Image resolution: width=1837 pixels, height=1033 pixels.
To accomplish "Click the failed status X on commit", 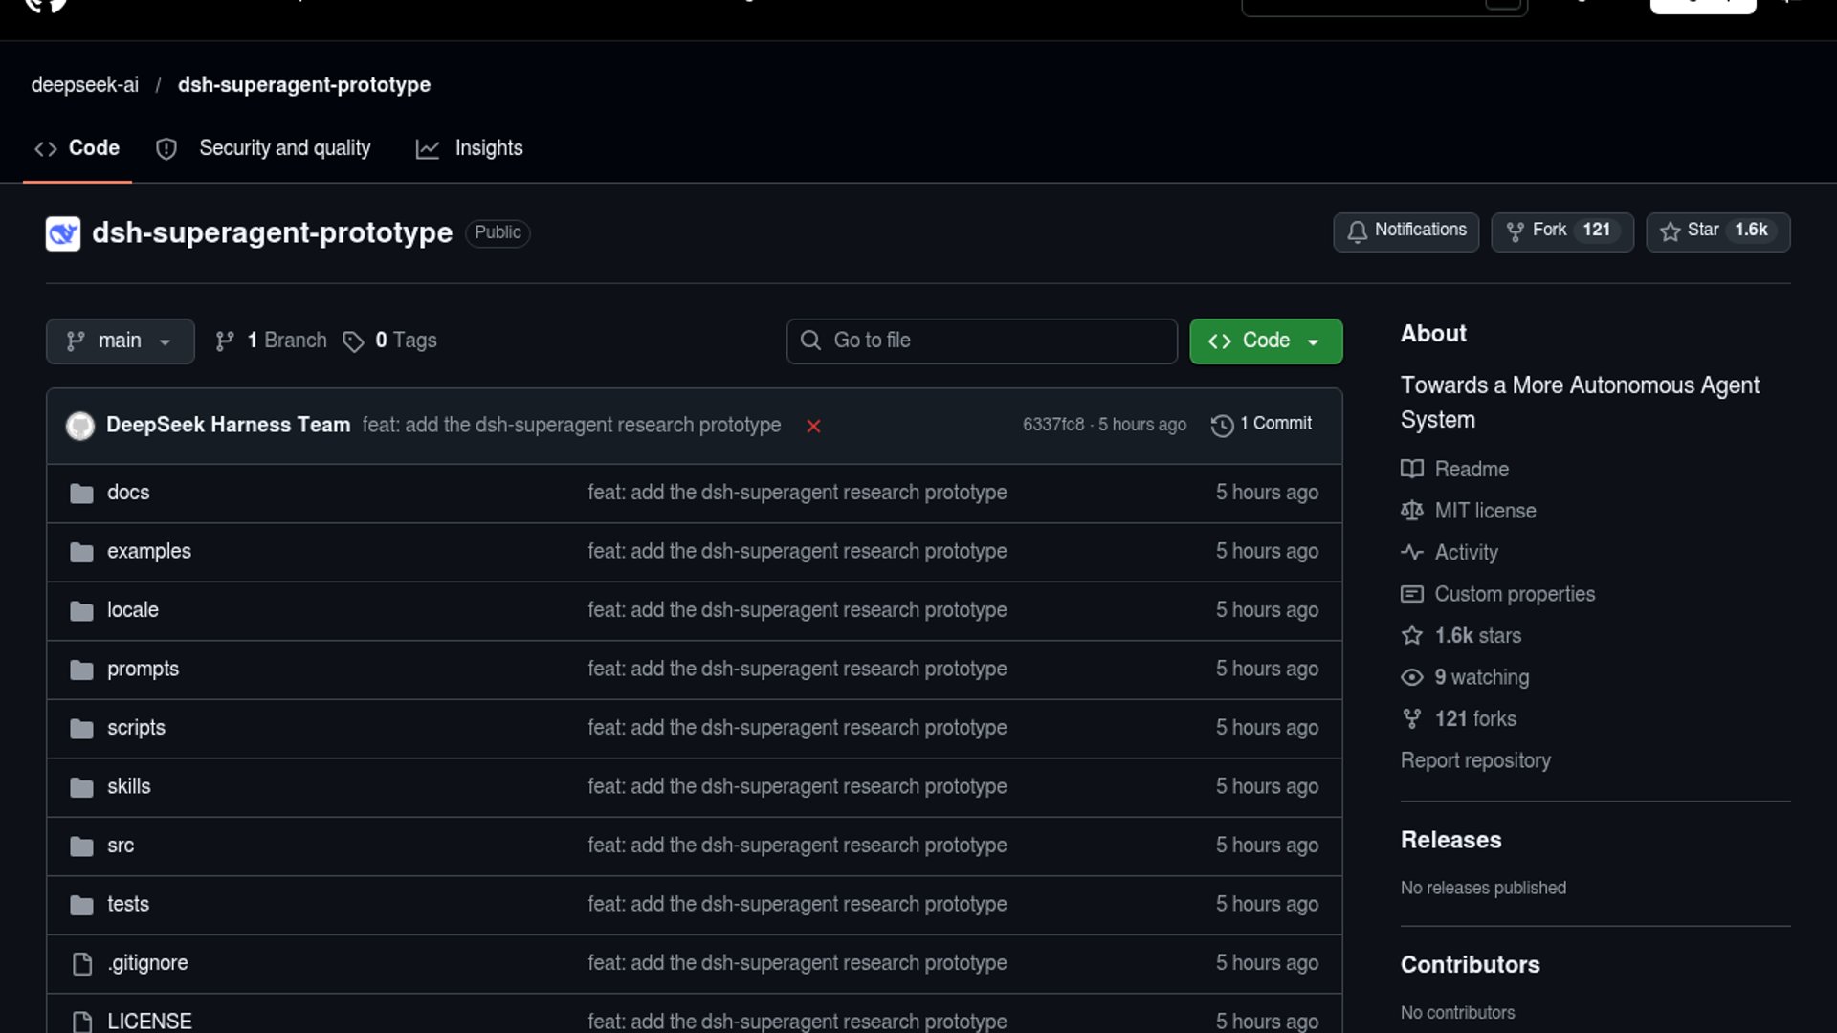I will pyautogui.click(x=813, y=426).
